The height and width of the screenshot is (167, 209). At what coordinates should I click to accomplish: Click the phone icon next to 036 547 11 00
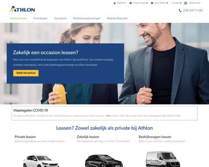coord(180,10)
